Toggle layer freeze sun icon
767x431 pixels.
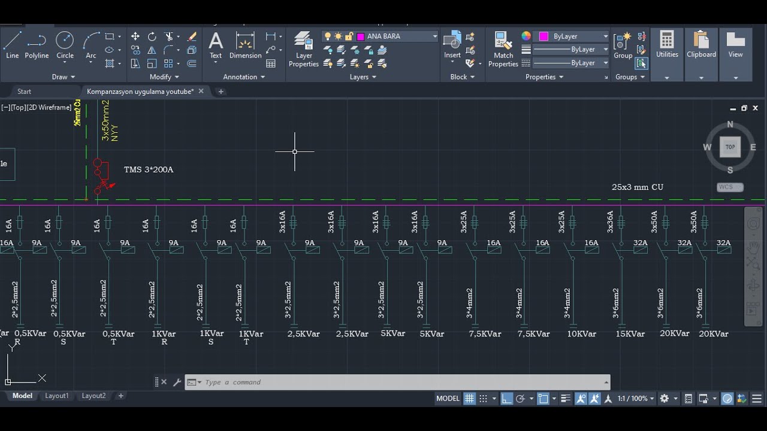pyautogui.click(x=338, y=37)
